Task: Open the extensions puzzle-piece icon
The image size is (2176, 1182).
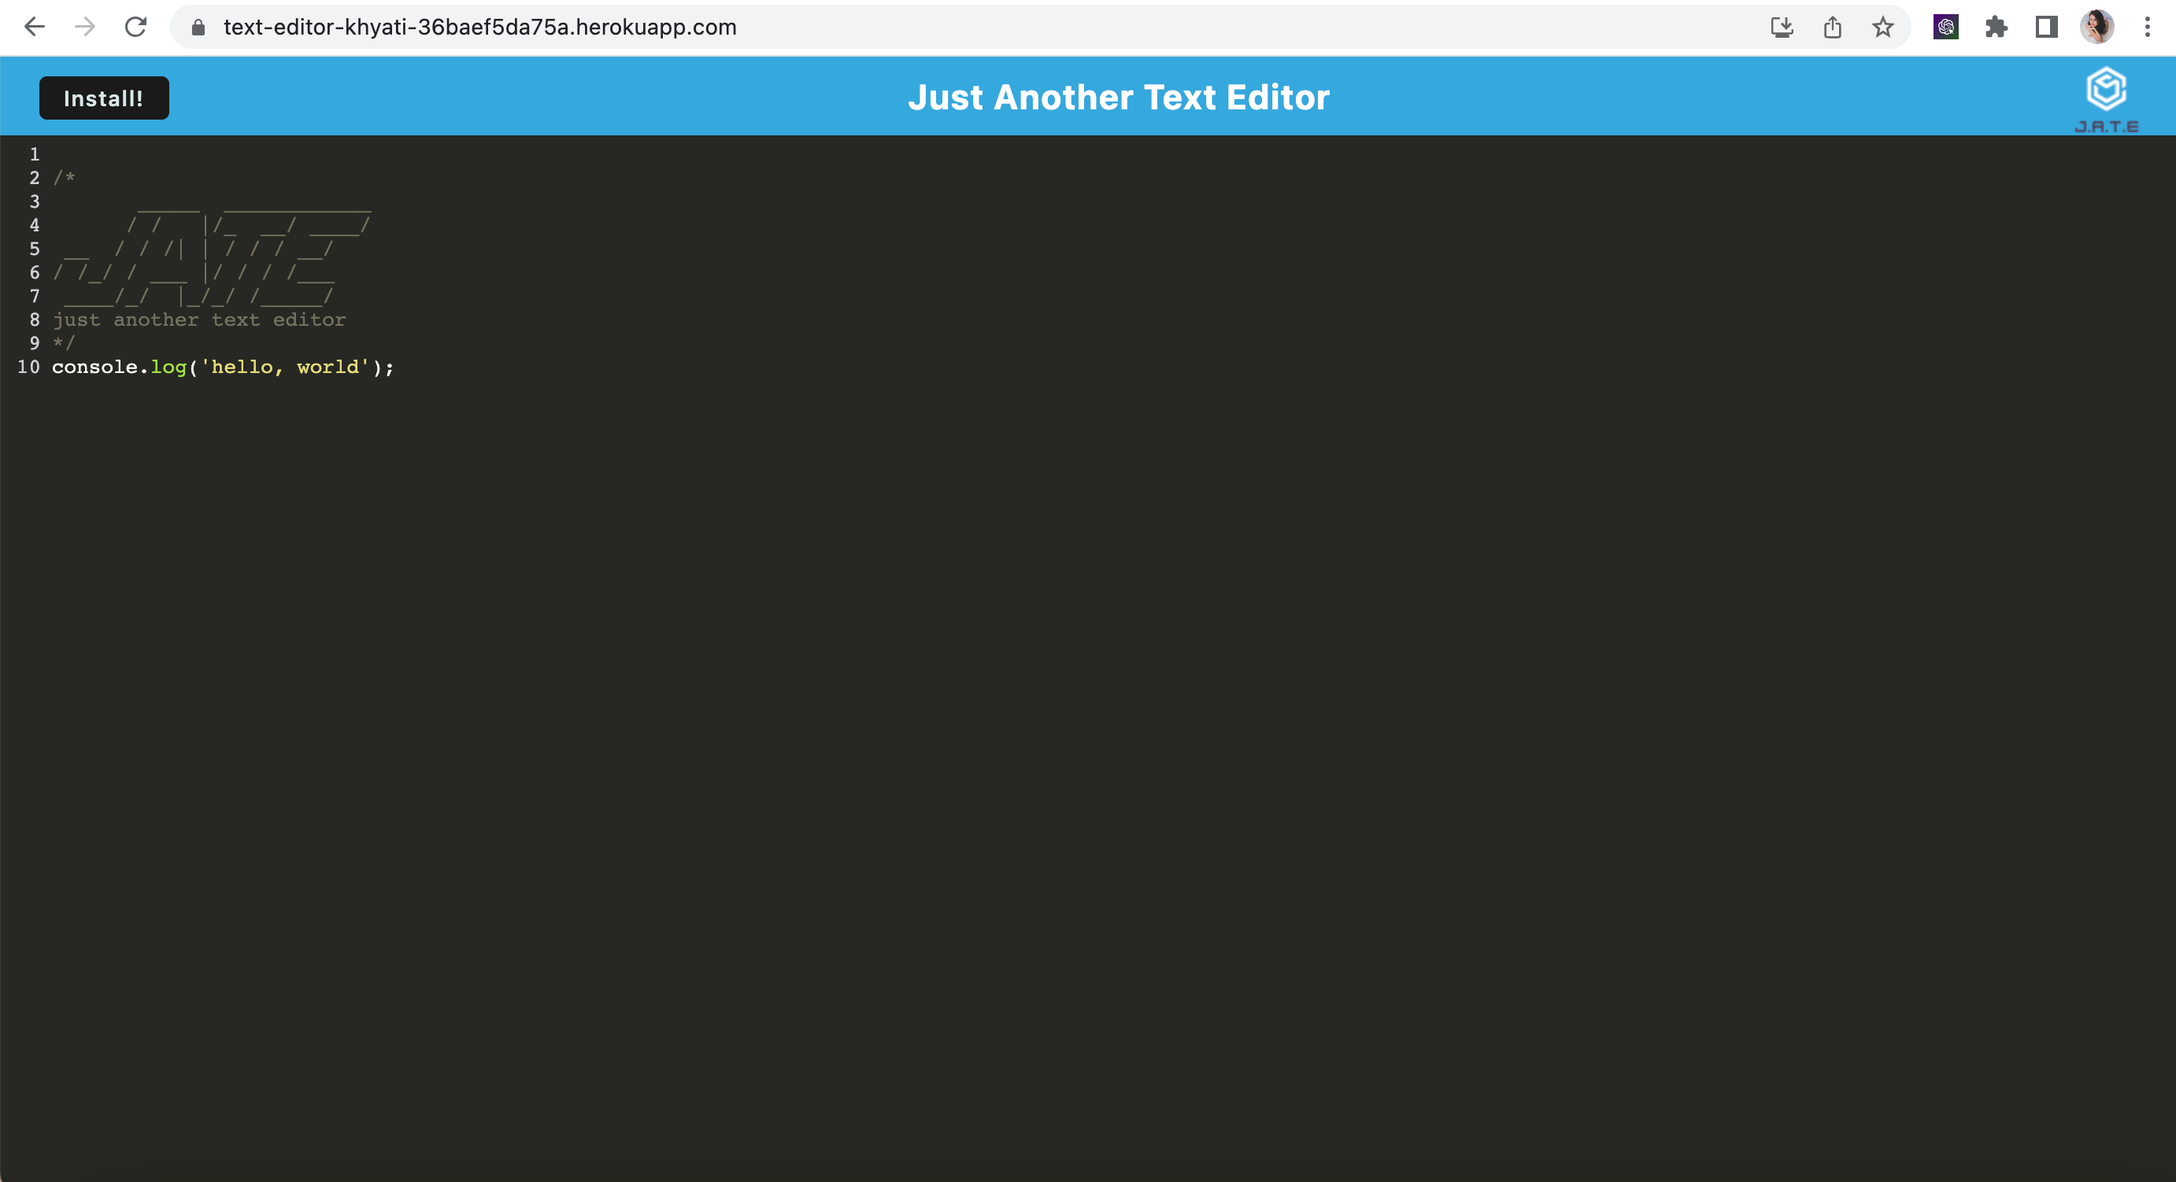Action: 1996,26
